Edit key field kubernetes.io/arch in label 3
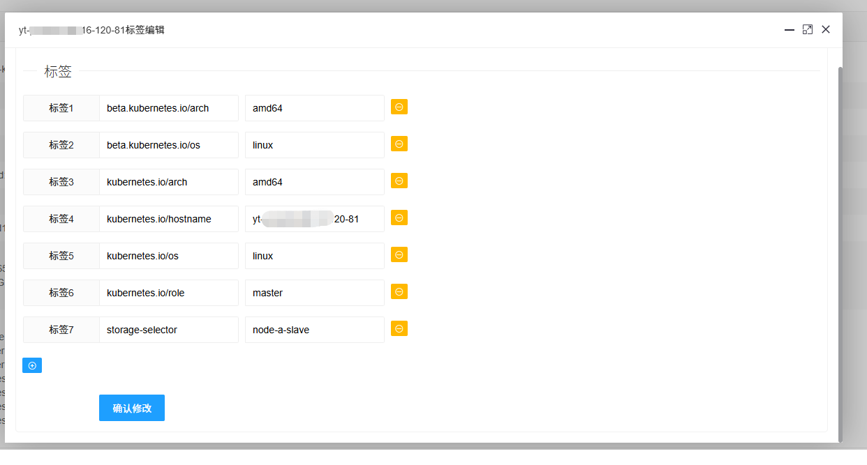The height and width of the screenshot is (465, 867). point(169,182)
